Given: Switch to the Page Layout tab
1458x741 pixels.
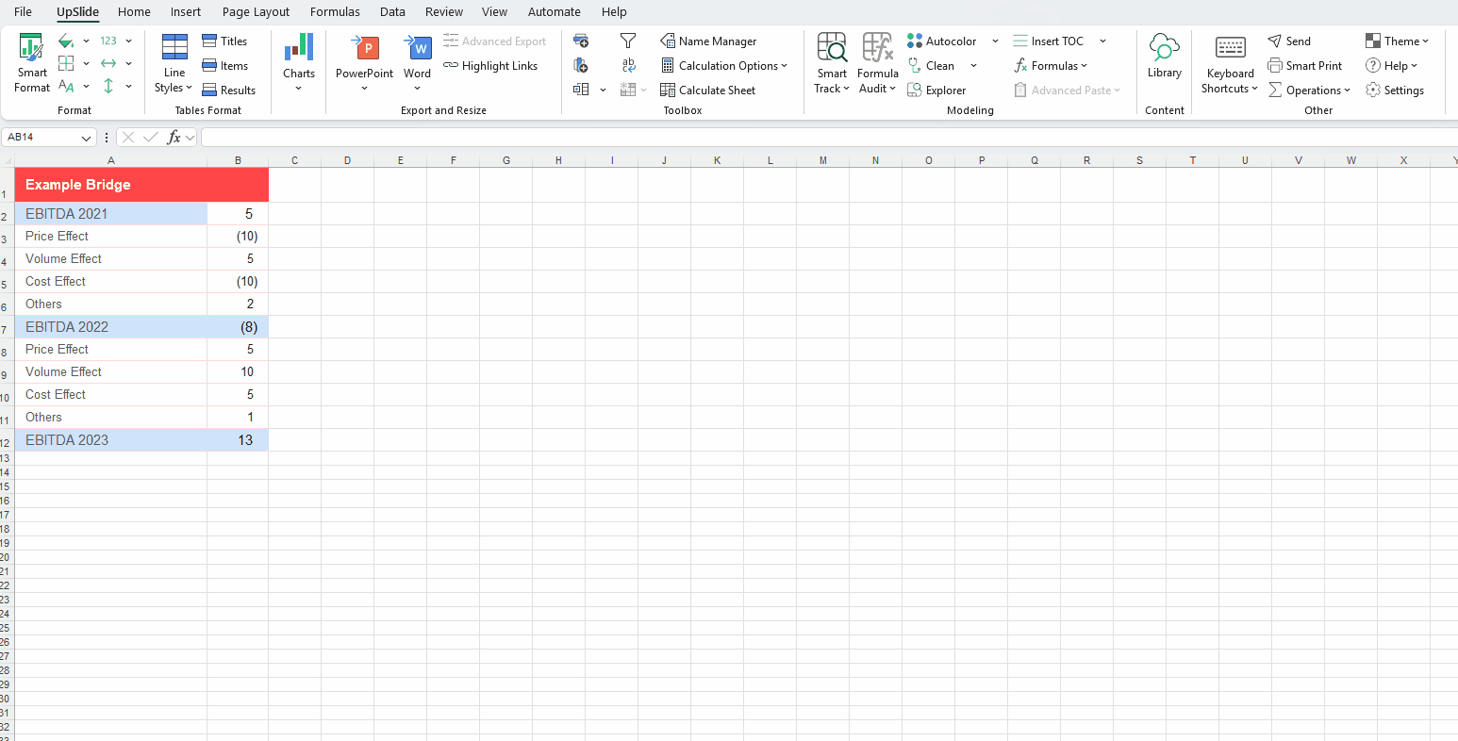Looking at the screenshot, I should tap(257, 12).
